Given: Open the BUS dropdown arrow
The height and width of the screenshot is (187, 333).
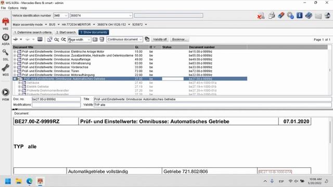Looking at the screenshot, I should pos(59,24).
